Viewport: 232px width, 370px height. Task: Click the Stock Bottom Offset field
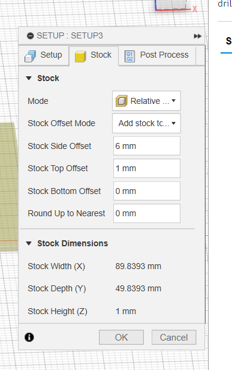(x=147, y=191)
